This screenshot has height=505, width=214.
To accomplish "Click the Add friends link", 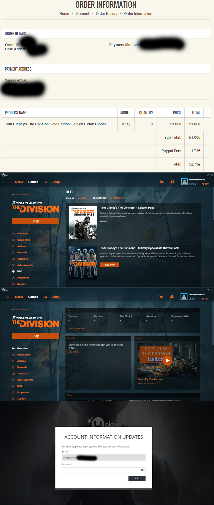I will (74, 352).
